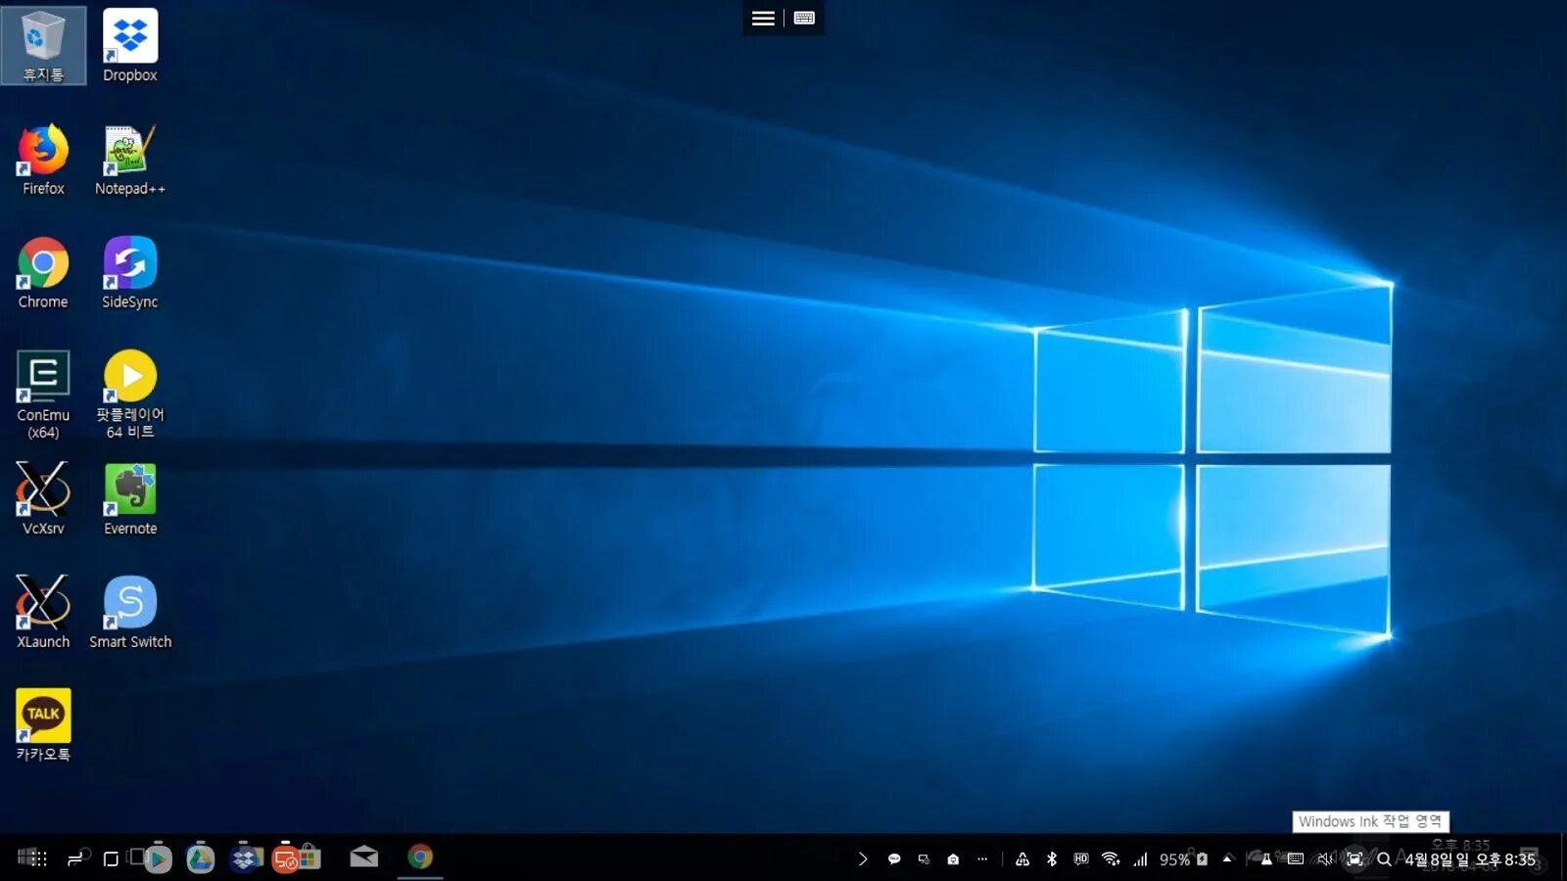Open the three-dot overflow in the tray

[x=982, y=858]
